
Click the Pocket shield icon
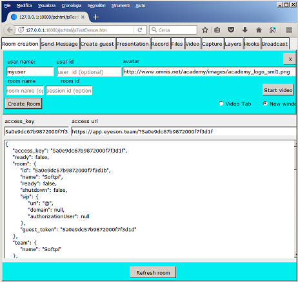pyautogui.click(x=231, y=30)
